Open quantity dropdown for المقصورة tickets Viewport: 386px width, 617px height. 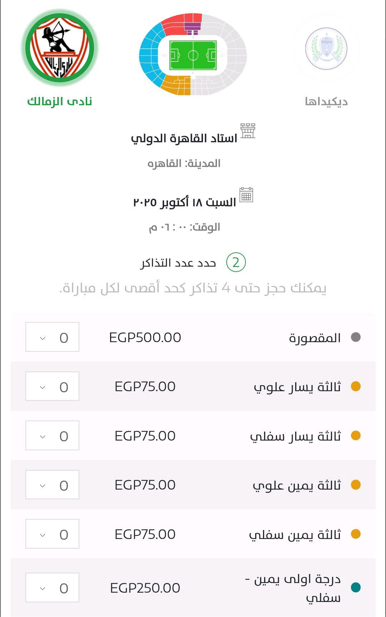pyautogui.click(x=52, y=337)
